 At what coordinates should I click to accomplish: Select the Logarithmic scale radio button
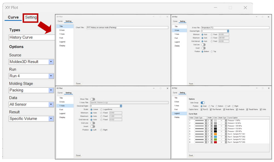101,109
